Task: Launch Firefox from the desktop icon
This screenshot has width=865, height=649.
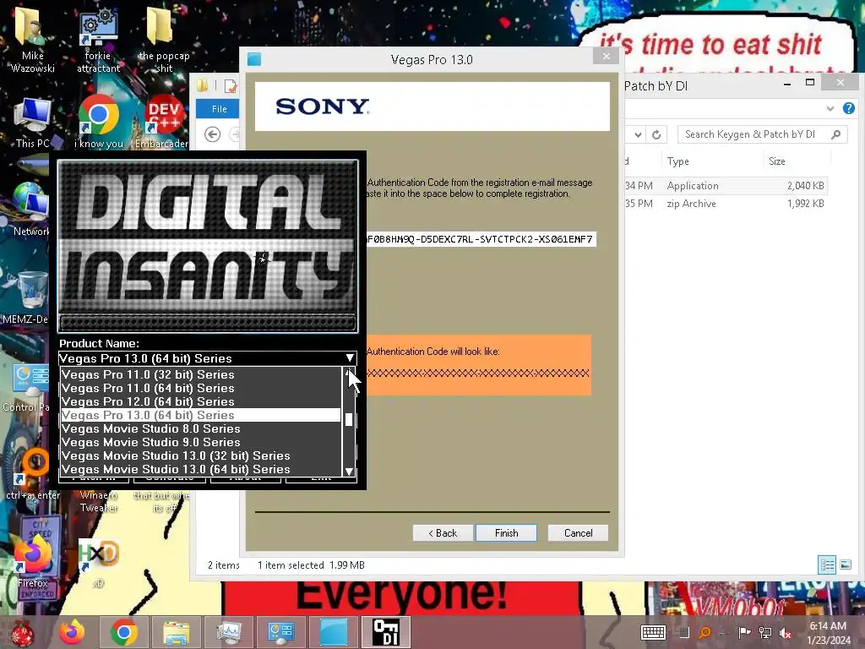Action: 32,560
